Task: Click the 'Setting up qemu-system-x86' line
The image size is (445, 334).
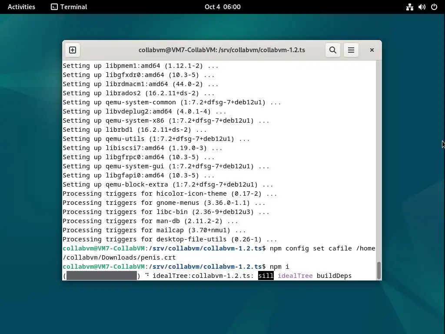Action: [x=166, y=120]
